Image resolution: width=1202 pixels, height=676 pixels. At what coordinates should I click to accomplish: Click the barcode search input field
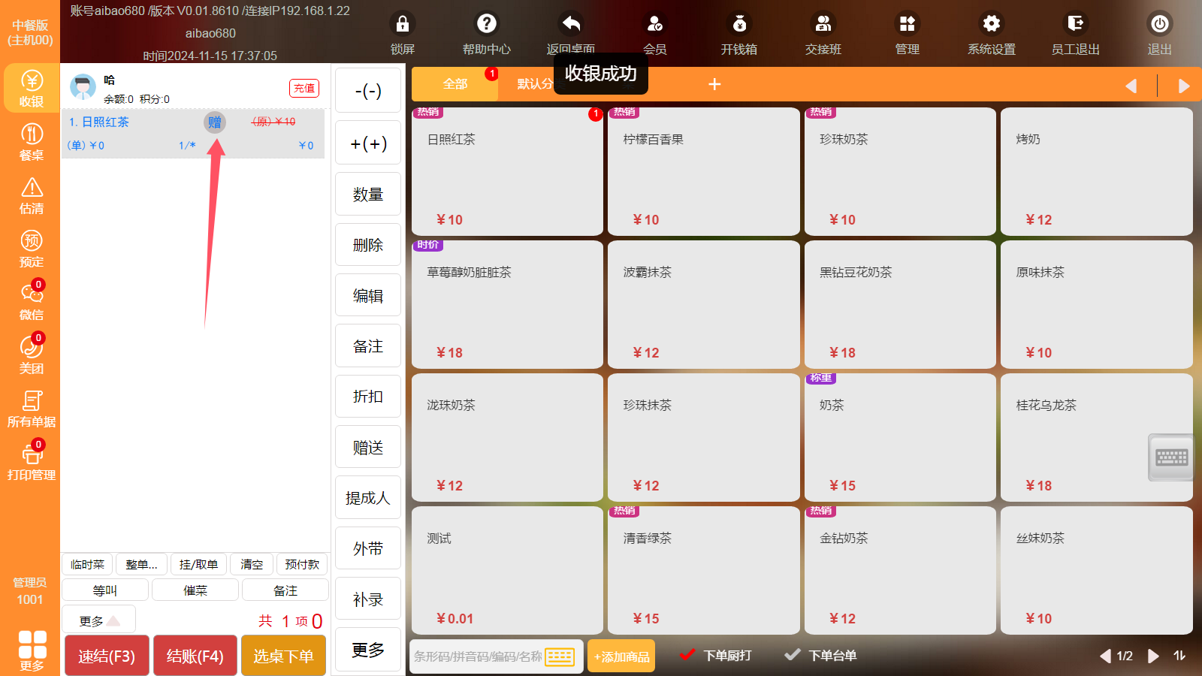point(478,656)
